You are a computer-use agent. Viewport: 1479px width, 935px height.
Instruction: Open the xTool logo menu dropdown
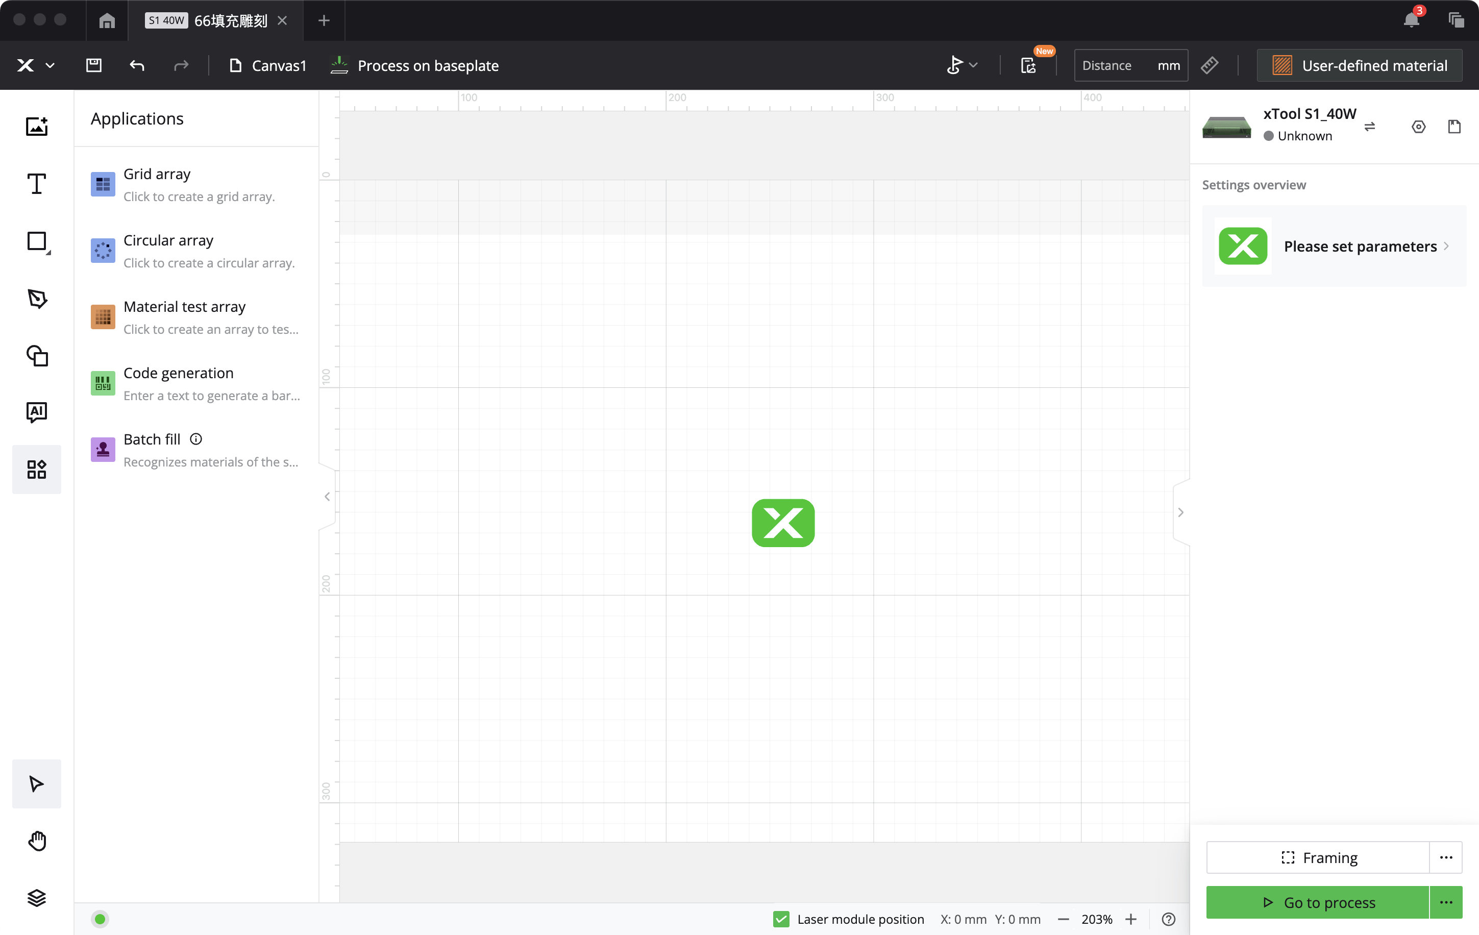click(x=35, y=65)
